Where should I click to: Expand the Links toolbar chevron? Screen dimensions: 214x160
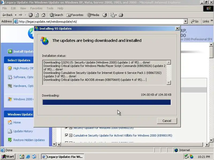coord(212,21)
